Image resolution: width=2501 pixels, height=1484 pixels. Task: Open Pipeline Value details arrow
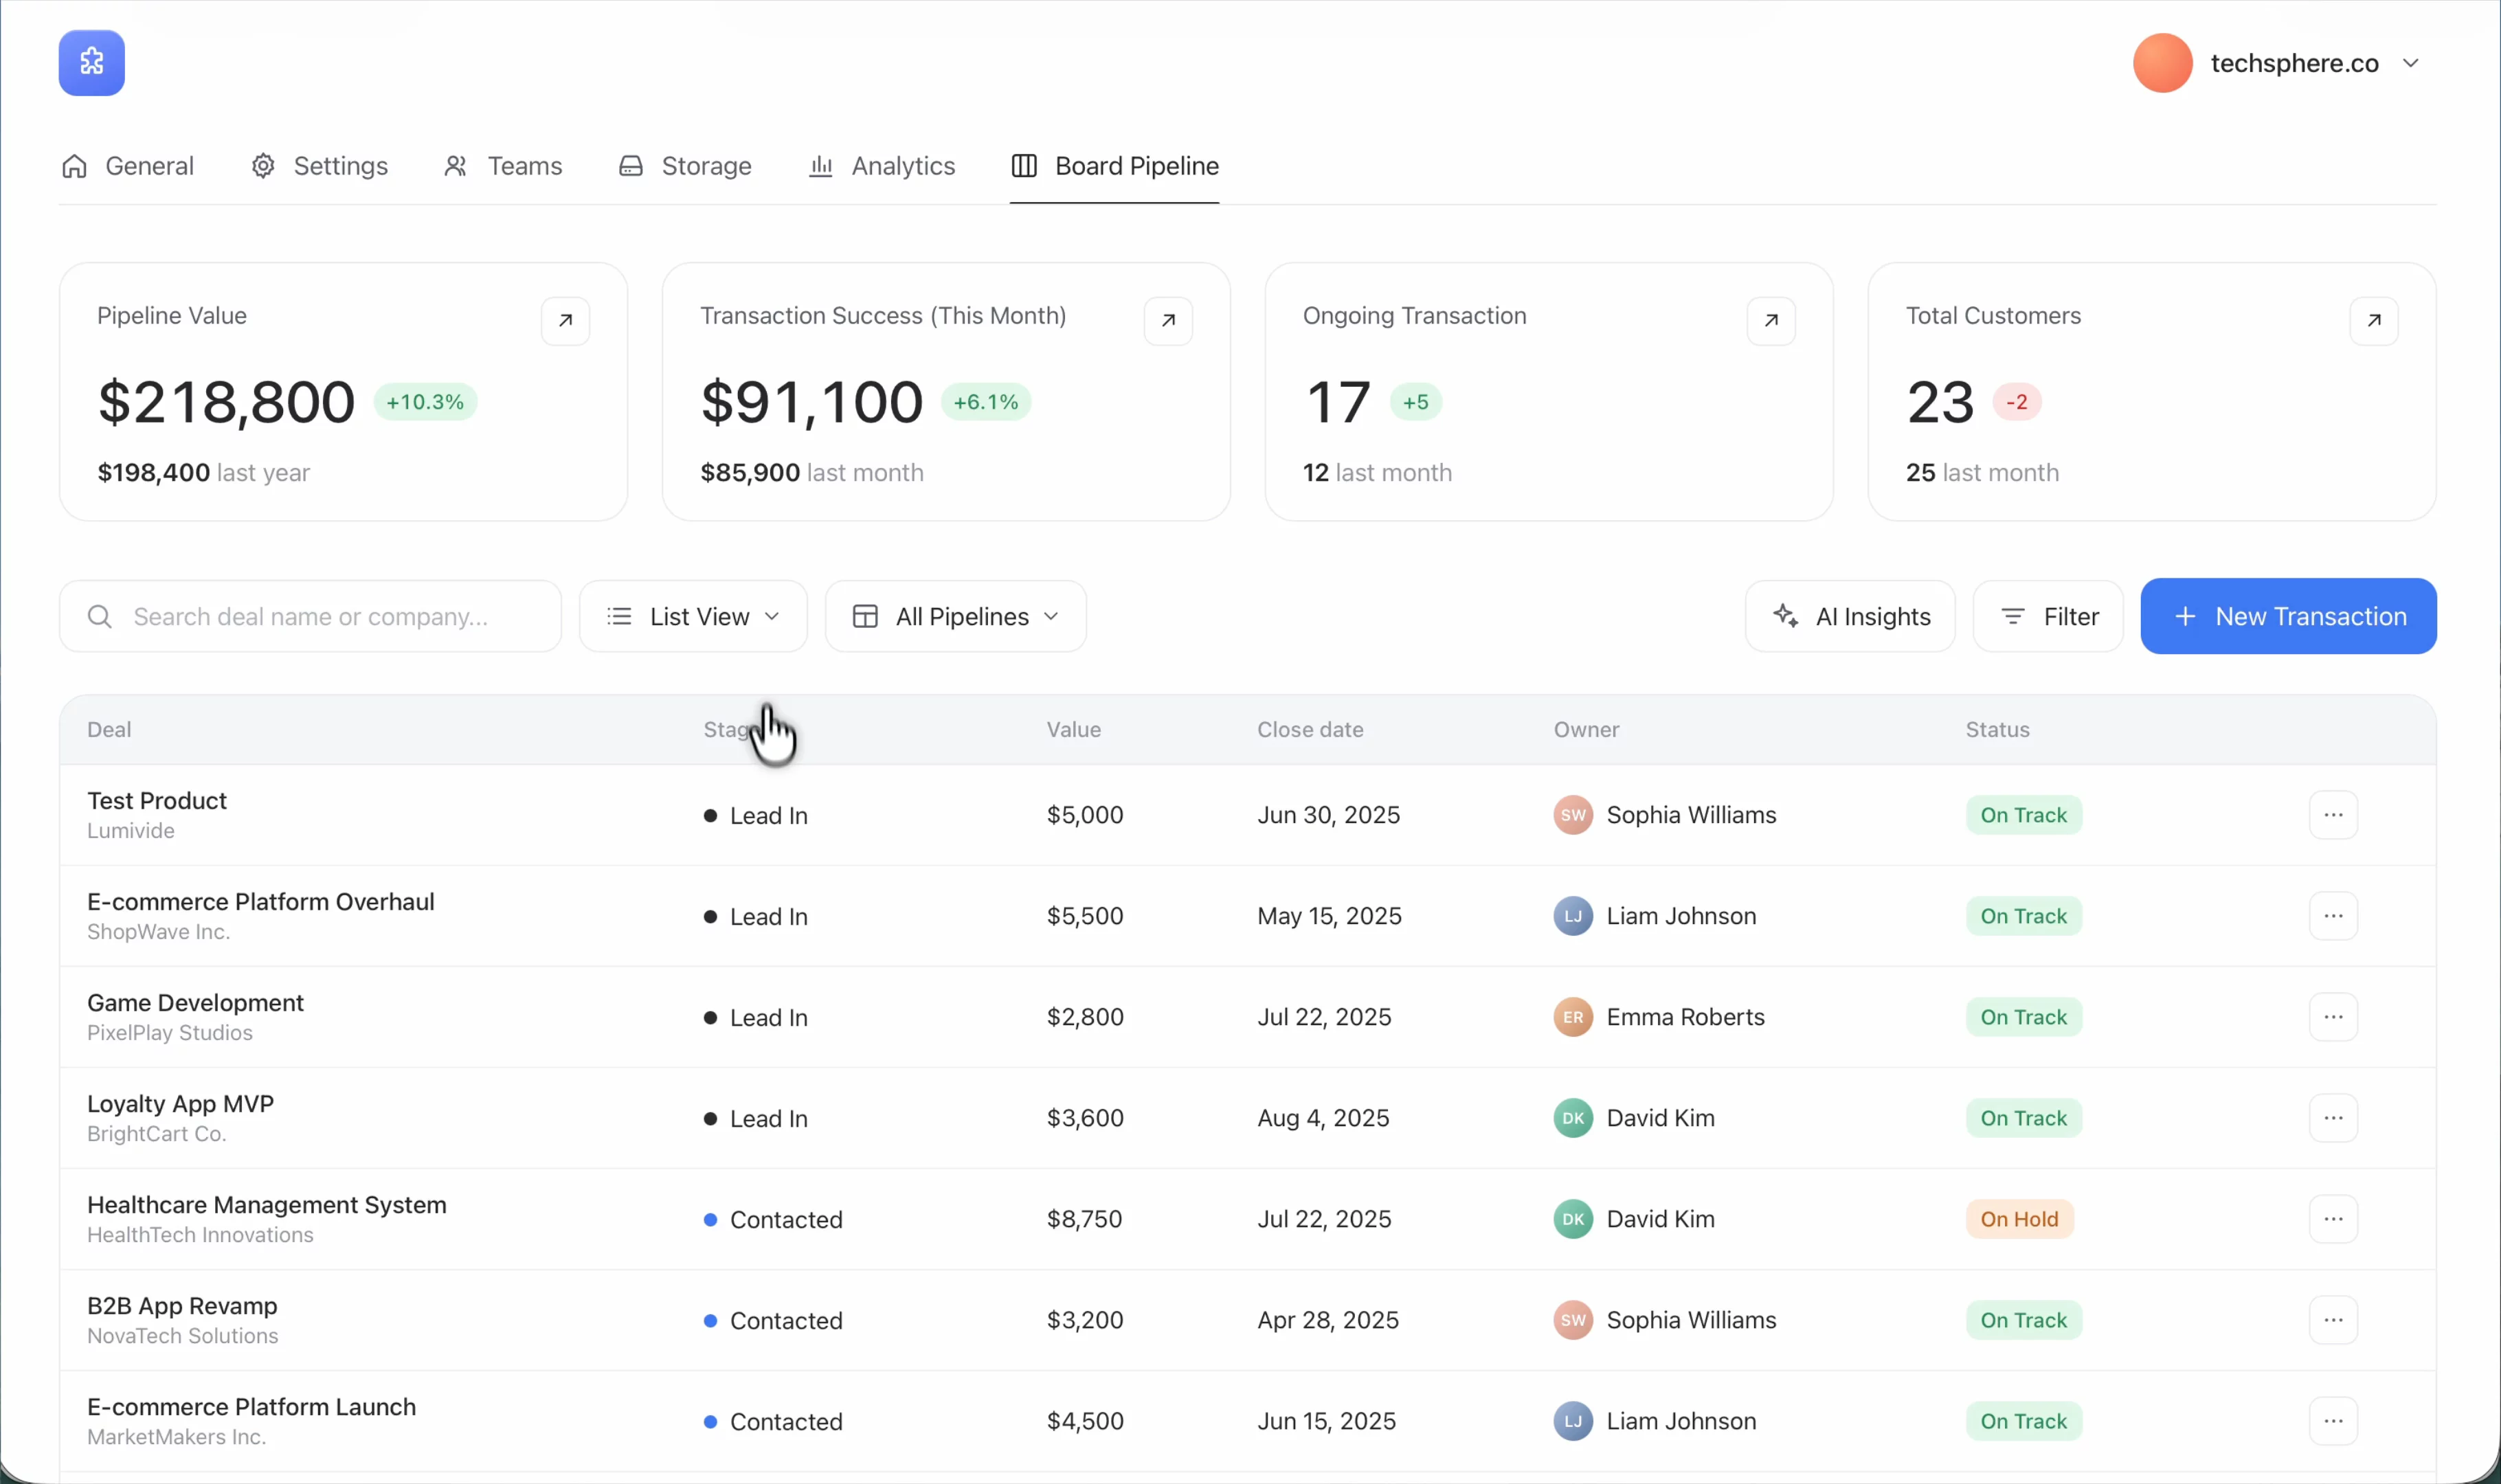tap(565, 321)
